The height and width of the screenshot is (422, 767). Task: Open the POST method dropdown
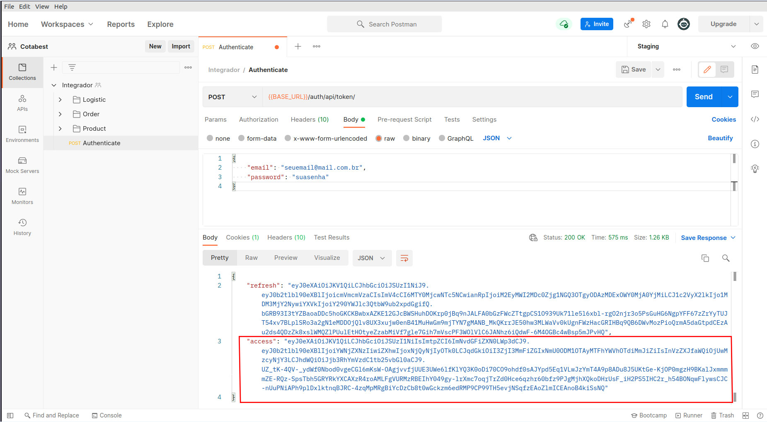[232, 97]
